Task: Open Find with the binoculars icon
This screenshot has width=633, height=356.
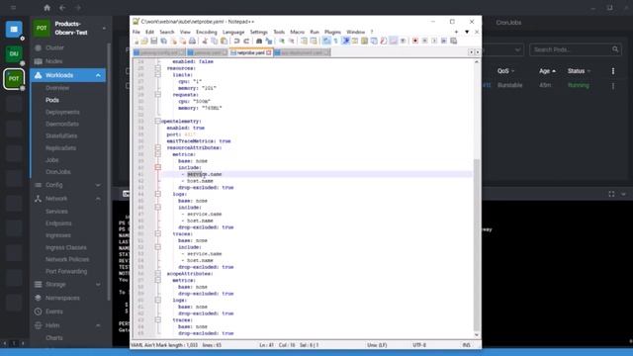Action: click(259, 41)
